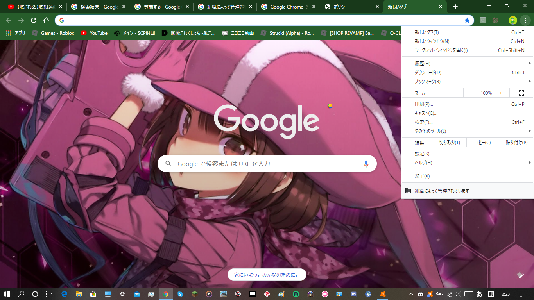Switch to the 艦これSS YouTube tab
534x300 pixels.
(x=35, y=7)
